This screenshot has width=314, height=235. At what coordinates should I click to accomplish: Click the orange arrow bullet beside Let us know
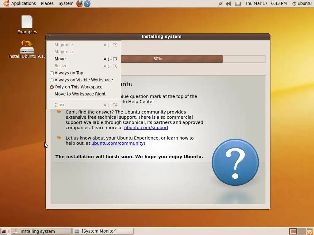point(59,137)
